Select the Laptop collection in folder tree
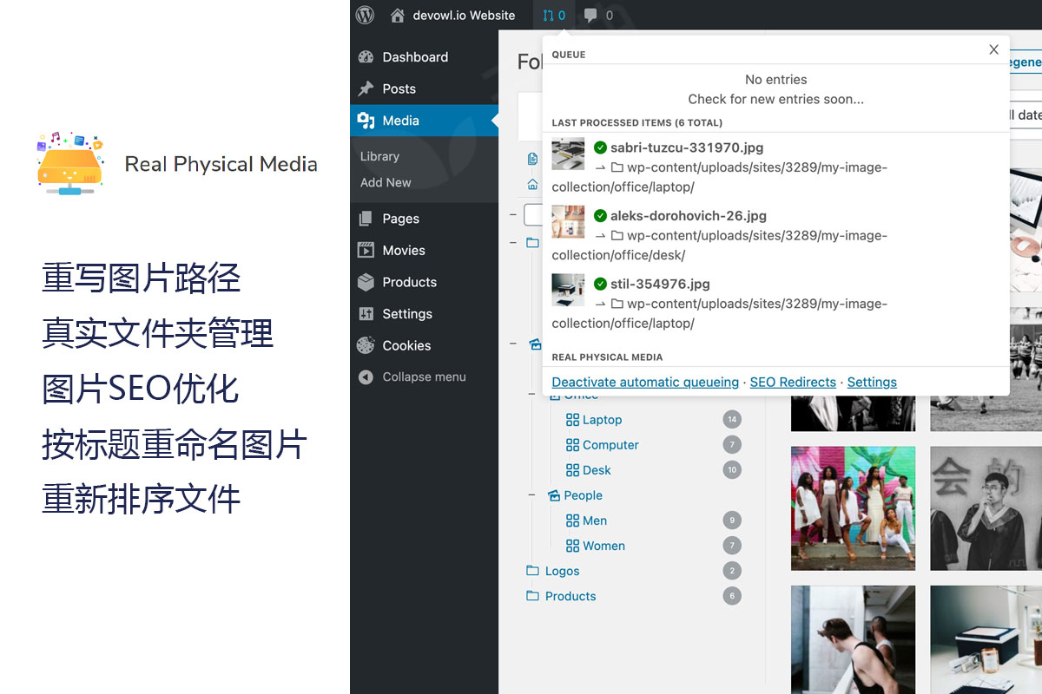The height and width of the screenshot is (694, 1042). pyautogui.click(x=602, y=420)
